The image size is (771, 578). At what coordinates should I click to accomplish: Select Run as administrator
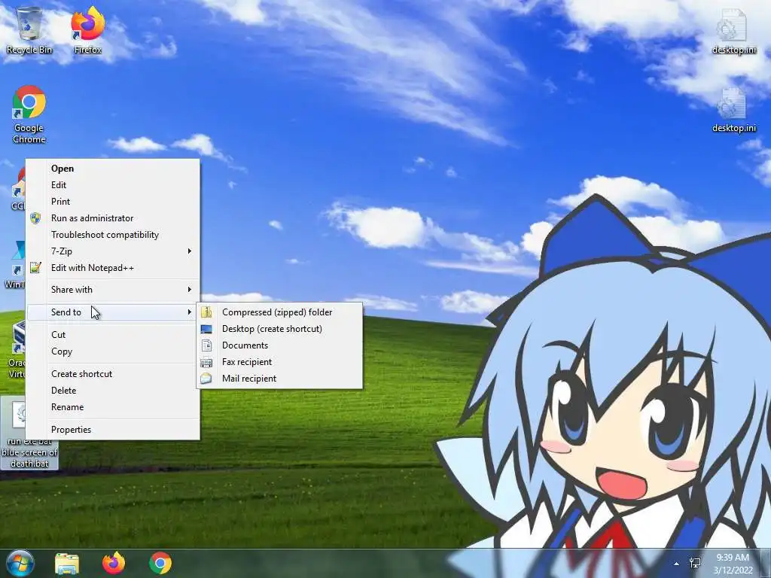(113, 218)
